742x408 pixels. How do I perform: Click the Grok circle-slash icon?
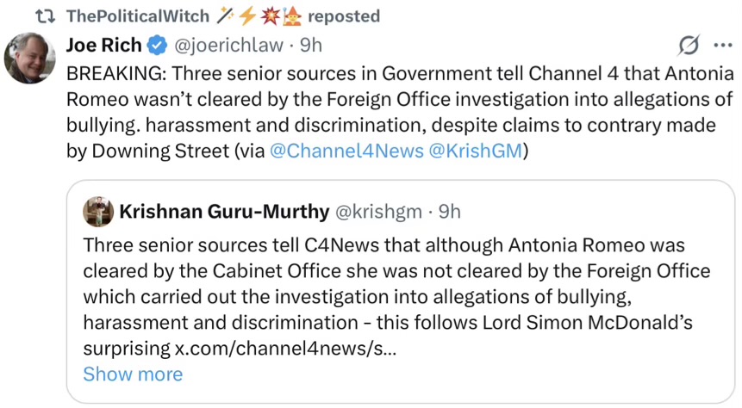tap(689, 45)
